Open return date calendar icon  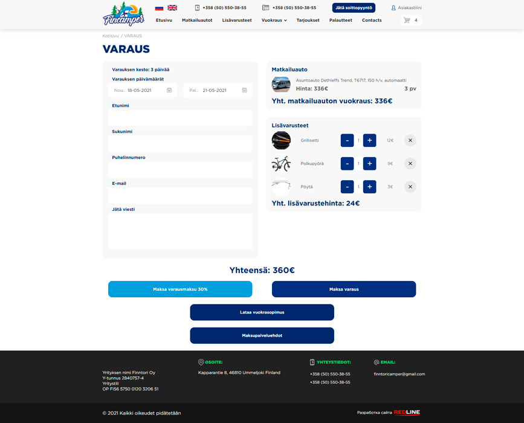tap(244, 90)
